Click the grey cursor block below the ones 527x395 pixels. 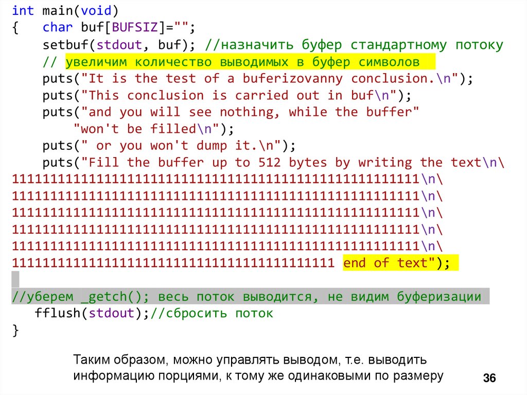(x=15, y=279)
